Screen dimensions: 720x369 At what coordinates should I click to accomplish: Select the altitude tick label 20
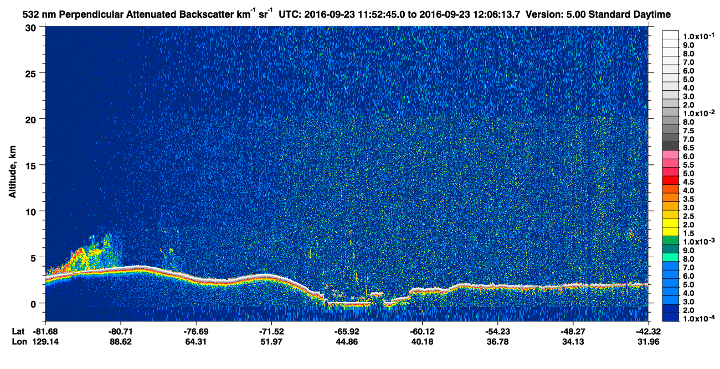32,119
